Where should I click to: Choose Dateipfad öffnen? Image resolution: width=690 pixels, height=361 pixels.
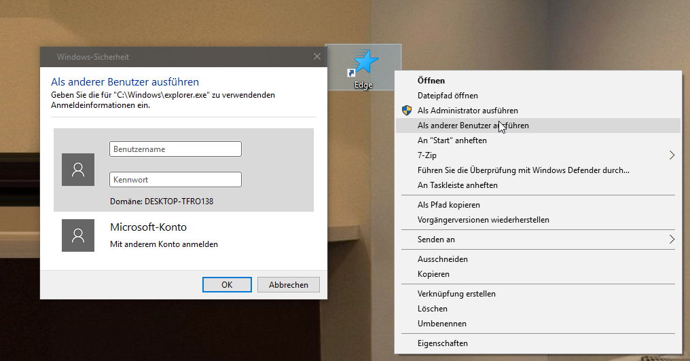coord(538,96)
